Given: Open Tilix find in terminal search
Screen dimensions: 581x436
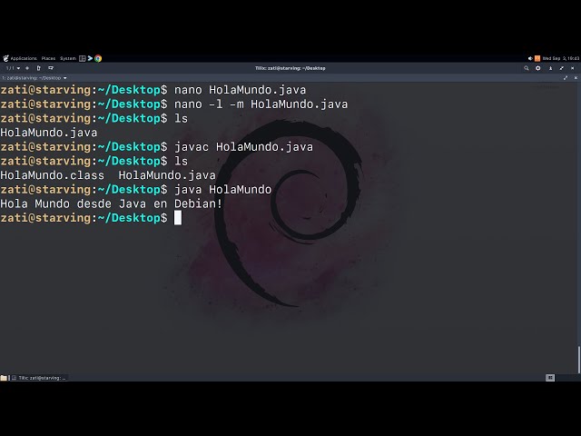Looking at the screenshot, I should [527, 68].
